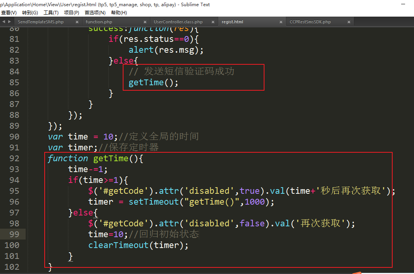The image size is (414, 274).
Task: Click line number 92 in the gutter
Action: 14,159
